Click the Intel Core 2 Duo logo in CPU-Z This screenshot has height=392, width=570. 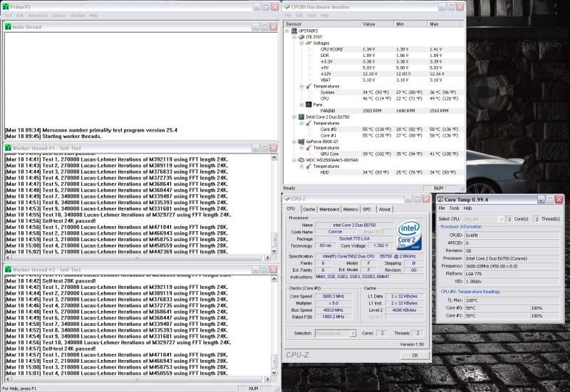coord(409,235)
